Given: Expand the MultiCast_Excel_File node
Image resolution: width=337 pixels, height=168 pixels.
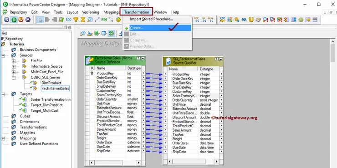Looking at the screenshot, I should (14, 72).
